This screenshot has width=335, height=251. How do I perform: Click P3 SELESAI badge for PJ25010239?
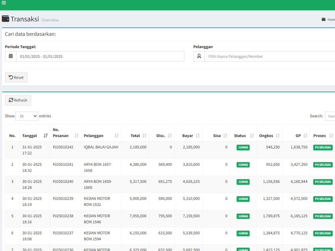(x=323, y=199)
